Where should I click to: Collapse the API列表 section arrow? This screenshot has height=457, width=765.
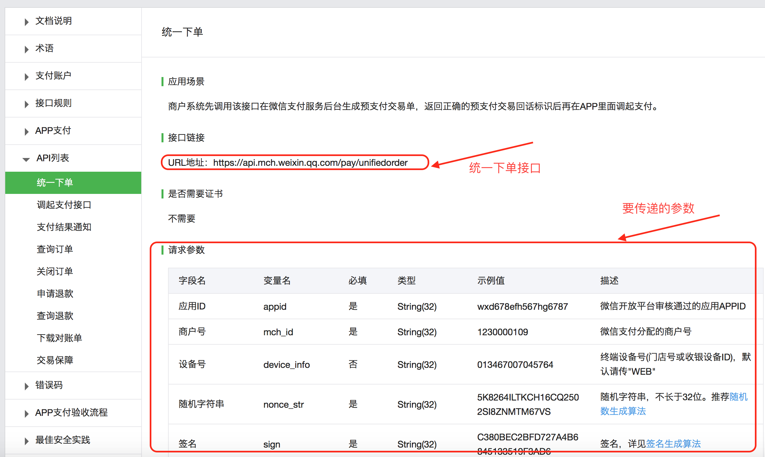(x=26, y=159)
